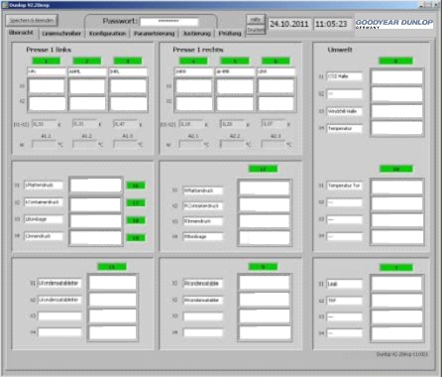Select the Übersicht tab

coord(21,33)
